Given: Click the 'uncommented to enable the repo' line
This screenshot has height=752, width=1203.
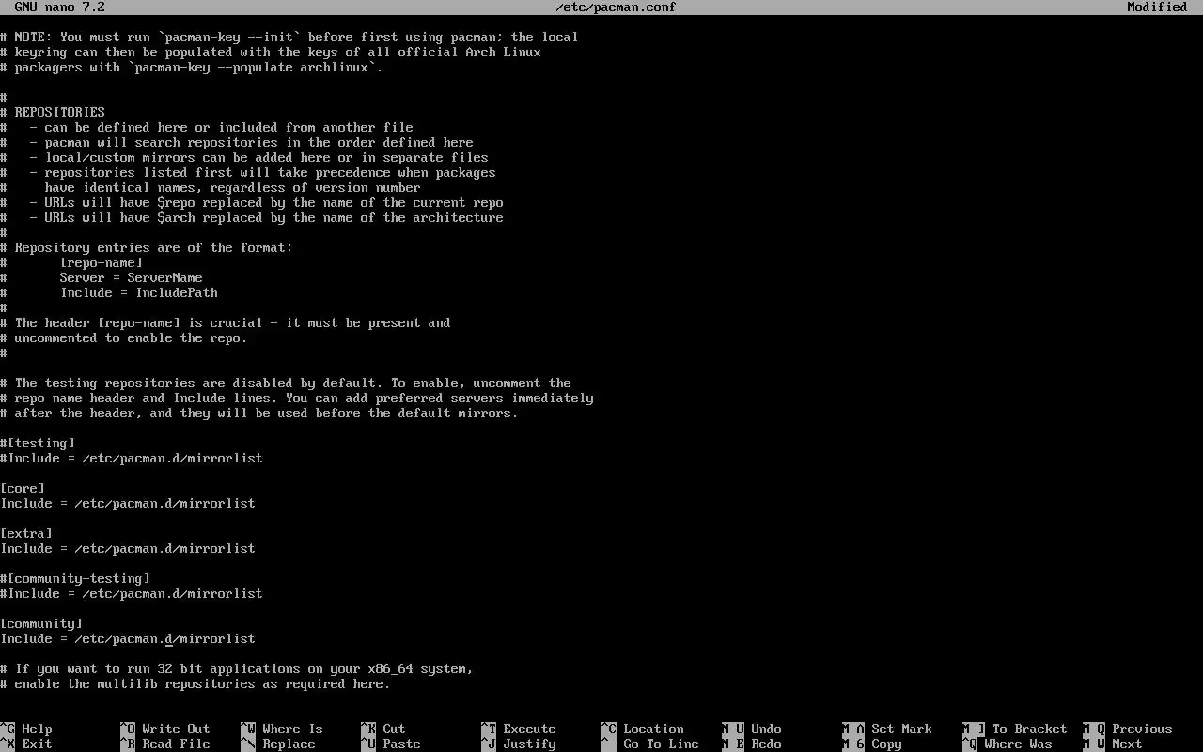Looking at the screenshot, I should click(124, 337).
